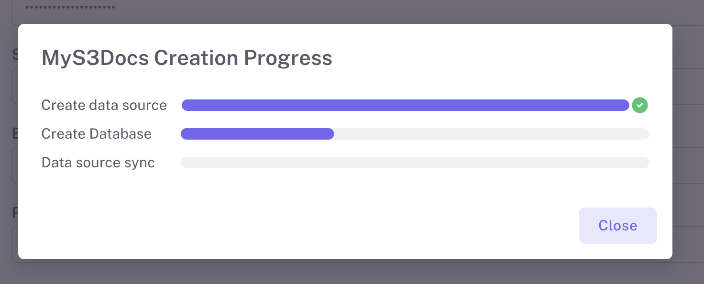Click the green checkmark completion icon
Screen dimensions: 704x284
point(639,105)
